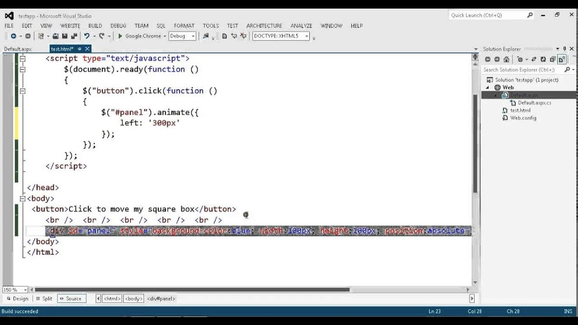578x325 pixels.
Task: Open the Debug configuration dropdown
Action: (x=193, y=36)
